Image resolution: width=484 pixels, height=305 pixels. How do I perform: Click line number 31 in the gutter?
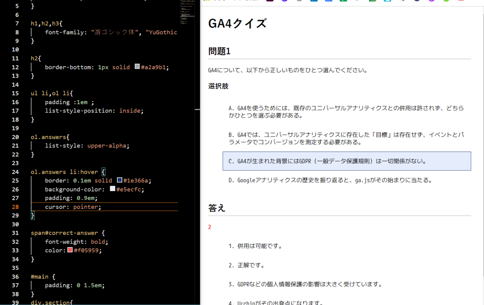point(15,233)
